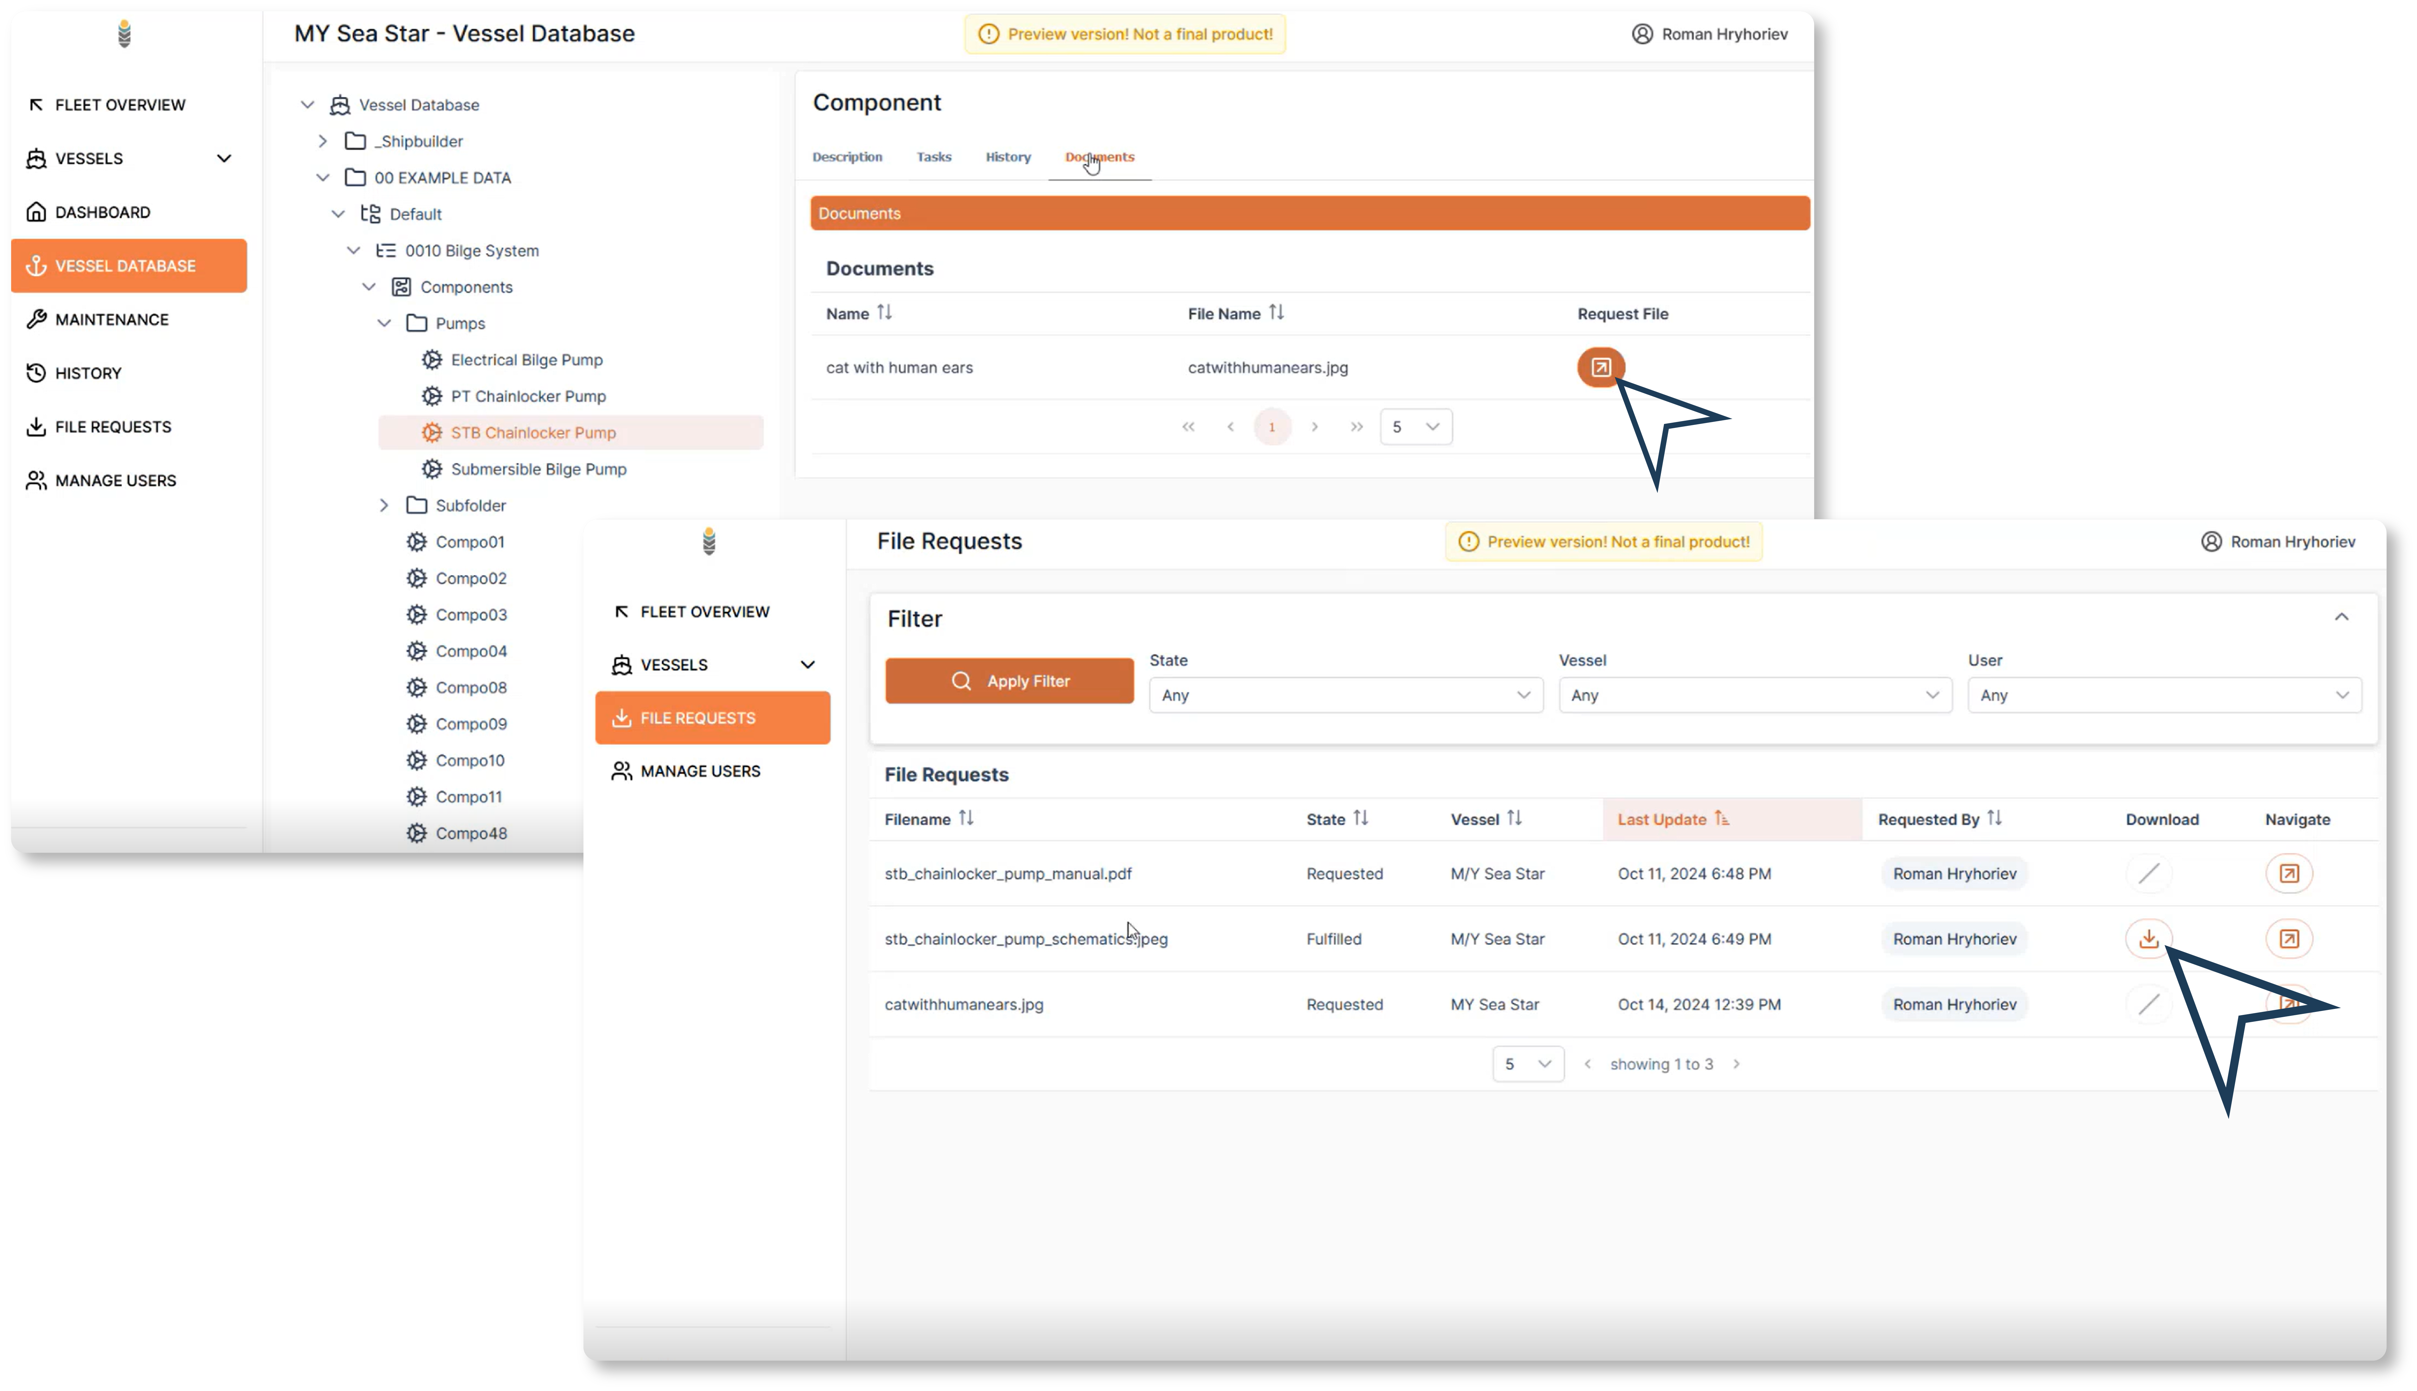2417x1391 pixels.
Task: Sort by Last Update column
Action: pos(1673,818)
